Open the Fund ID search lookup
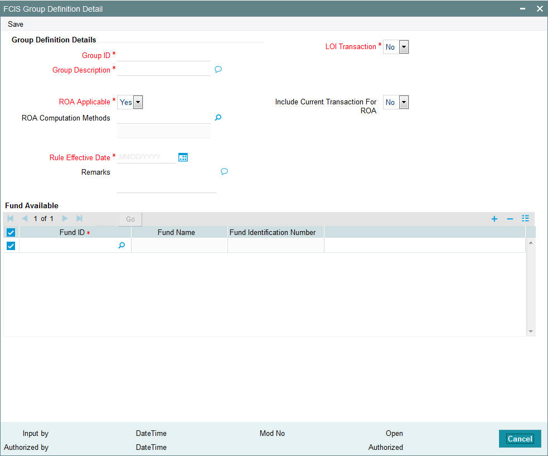This screenshot has height=456, width=548. tap(122, 246)
